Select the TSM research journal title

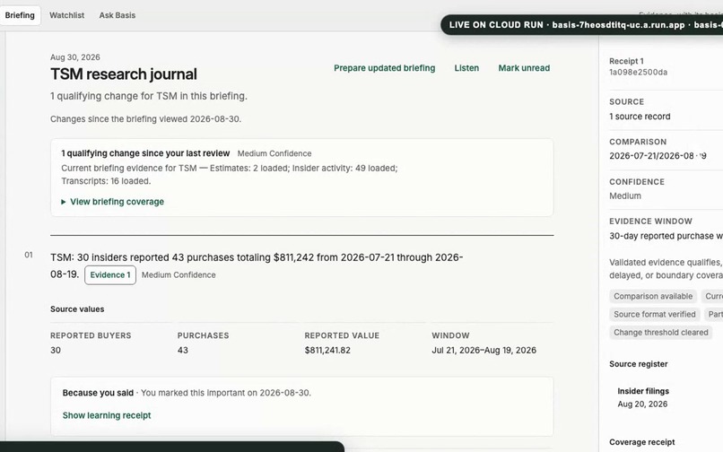(124, 74)
